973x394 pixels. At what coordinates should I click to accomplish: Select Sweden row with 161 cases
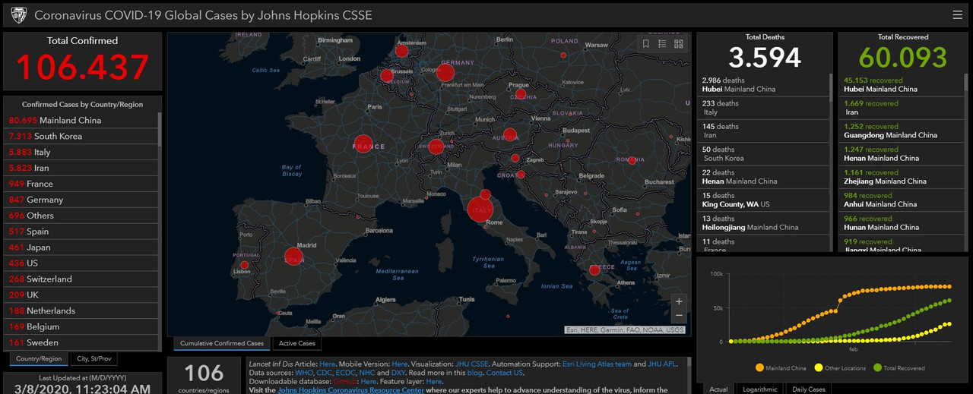click(82, 342)
